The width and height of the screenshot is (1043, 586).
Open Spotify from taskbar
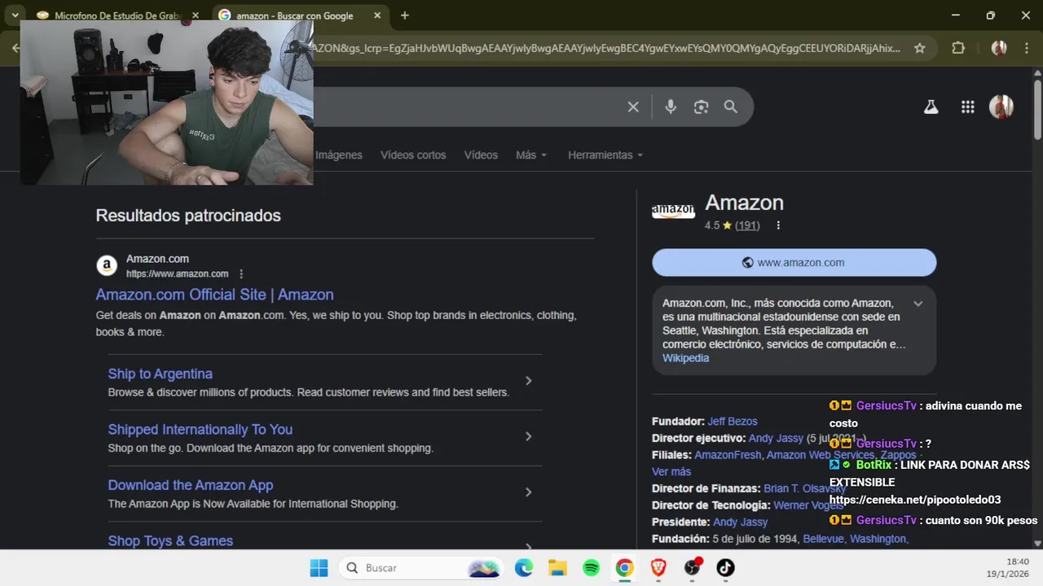(x=591, y=568)
